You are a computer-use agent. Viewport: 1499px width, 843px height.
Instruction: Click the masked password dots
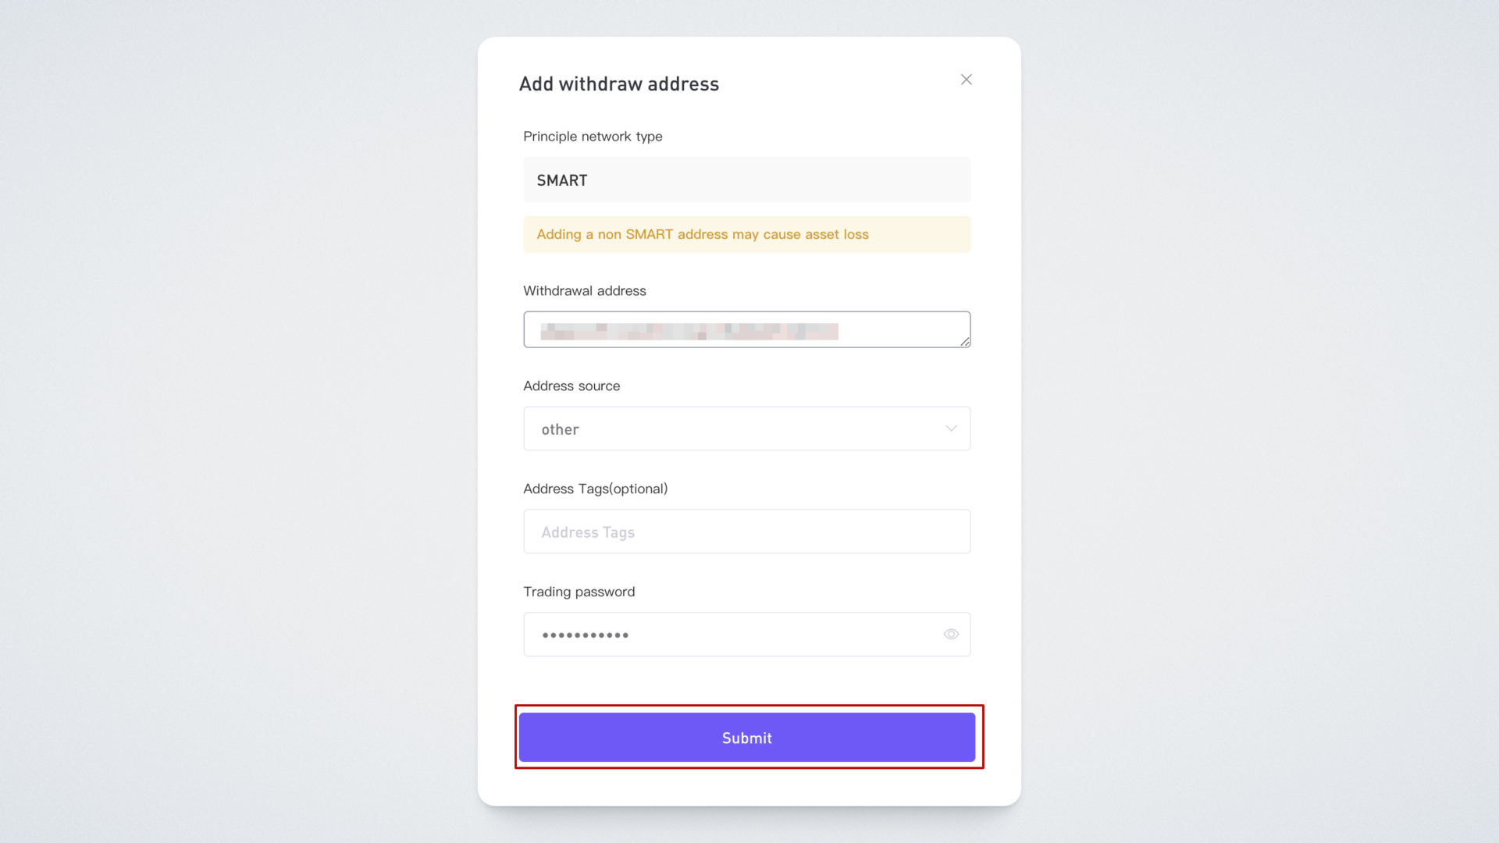pyautogui.click(x=586, y=635)
